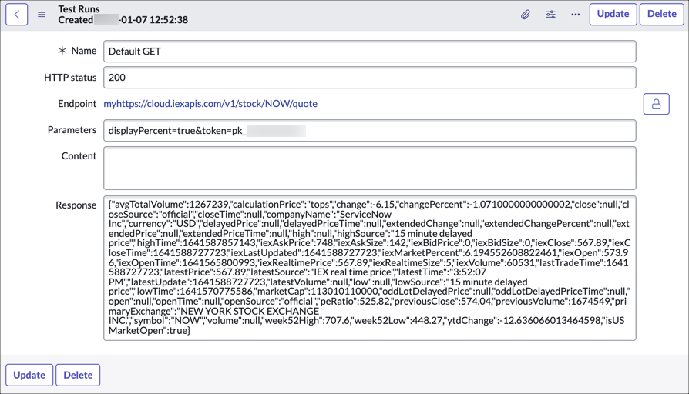This screenshot has width=689, height=394.
Task: Click the Name field label
Action: coord(83,51)
